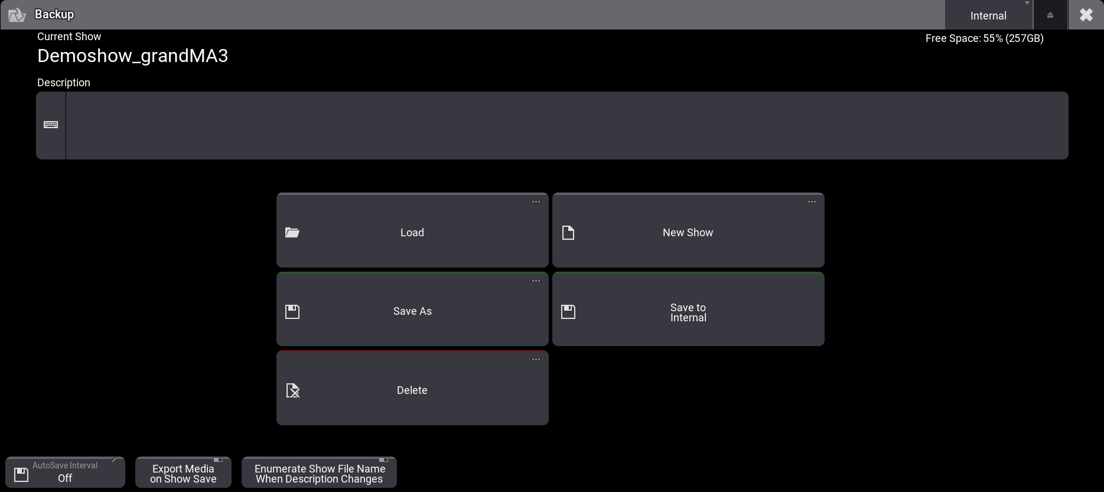Screen dimensions: 1104x492
Task: Click the AutoSave floppy disk icon
Action: point(21,474)
